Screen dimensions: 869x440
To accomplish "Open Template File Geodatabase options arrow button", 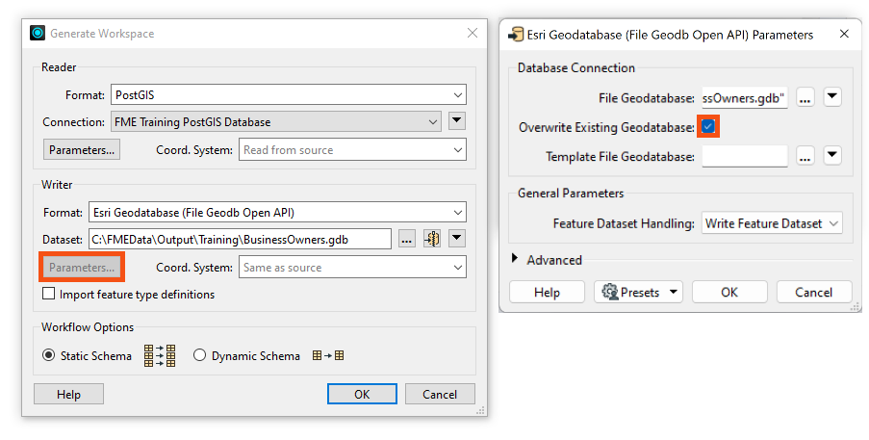I will point(832,156).
